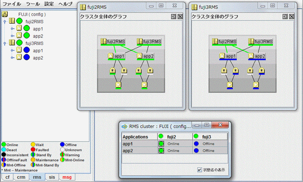Click the fuji2RMS window title icon
This screenshot has height=182, width=303.
[x=83, y=7]
